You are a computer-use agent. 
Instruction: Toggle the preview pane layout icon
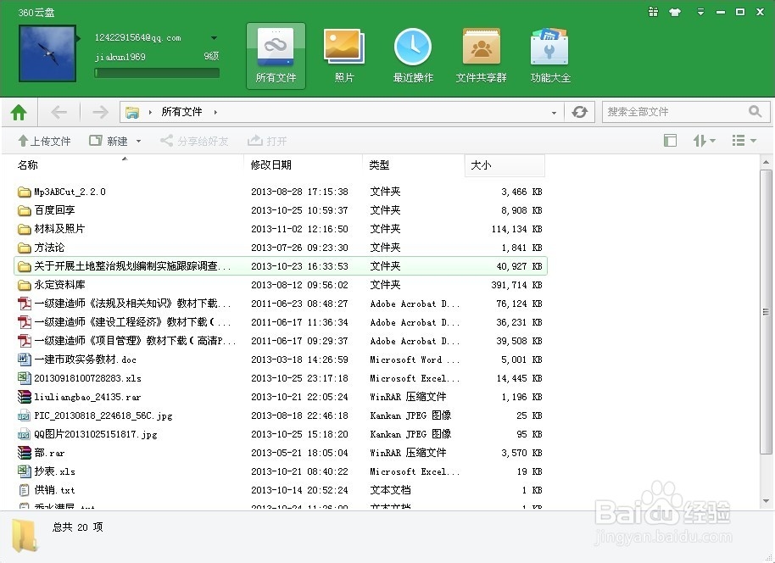pyautogui.click(x=670, y=141)
